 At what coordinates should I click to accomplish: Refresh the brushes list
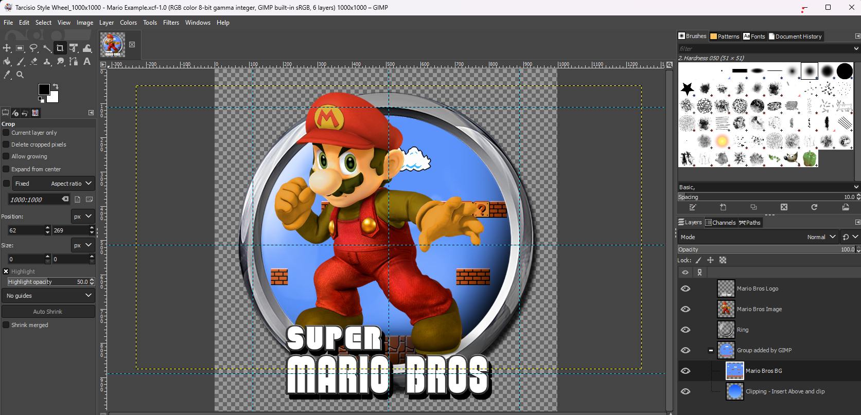814,207
